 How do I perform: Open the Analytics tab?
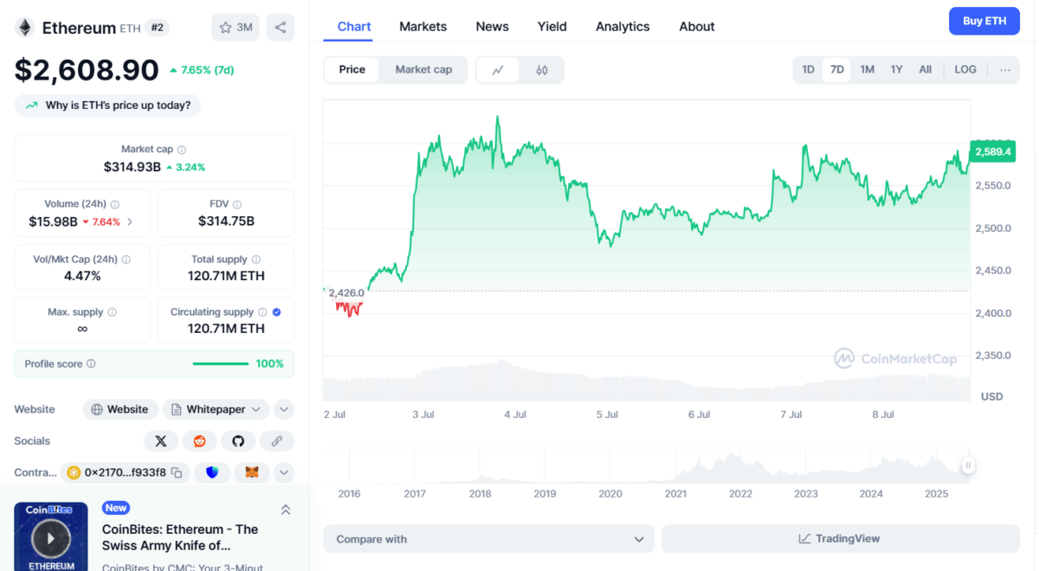pyautogui.click(x=623, y=27)
